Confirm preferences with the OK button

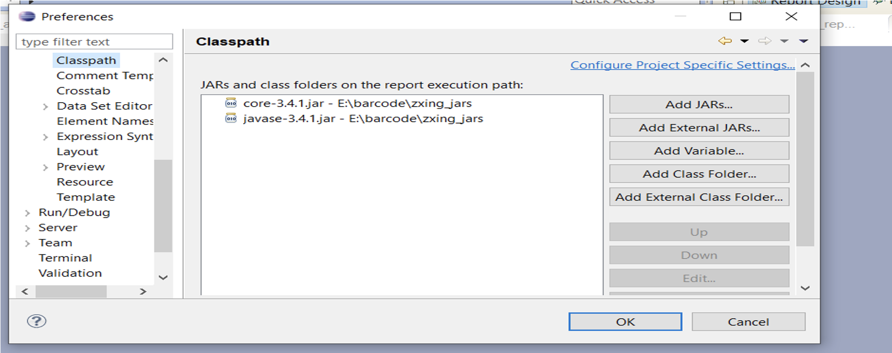coord(625,322)
